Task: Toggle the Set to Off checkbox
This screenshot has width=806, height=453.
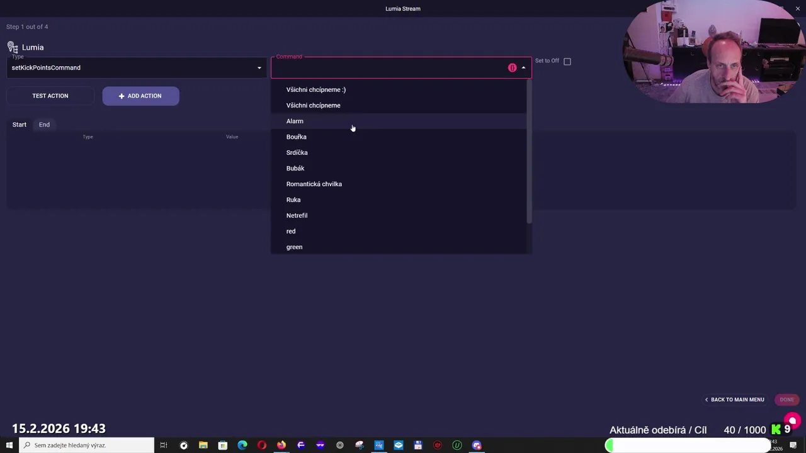Action: coord(567,61)
